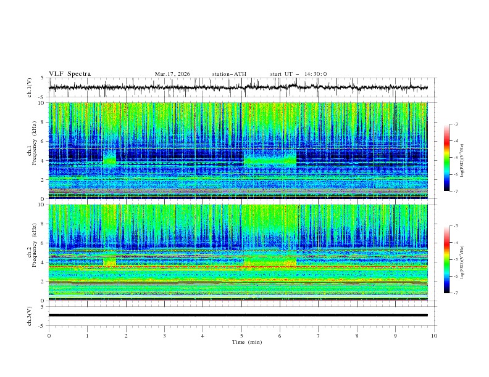This screenshot has height=377, width=489.
Task: Click the ch.2 "Frequency (kHz)" axis label
Action: click(35, 245)
